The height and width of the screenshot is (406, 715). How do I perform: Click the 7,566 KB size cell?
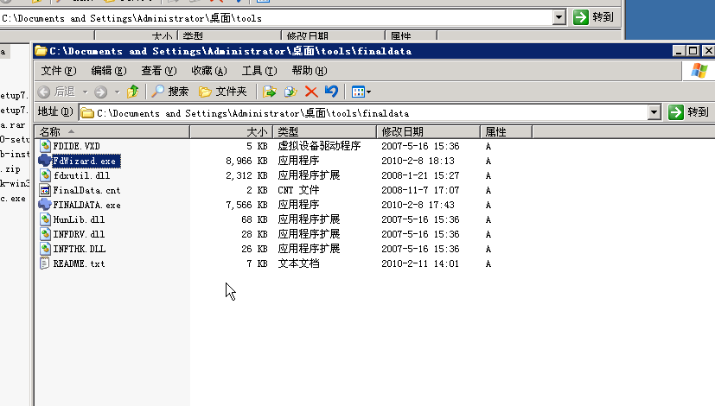pyautogui.click(x=246, y=205)
